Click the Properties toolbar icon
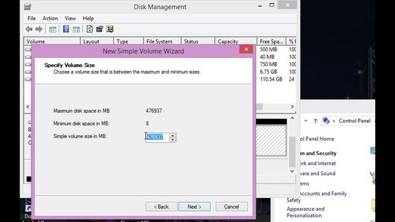 [x=100, y=29]
